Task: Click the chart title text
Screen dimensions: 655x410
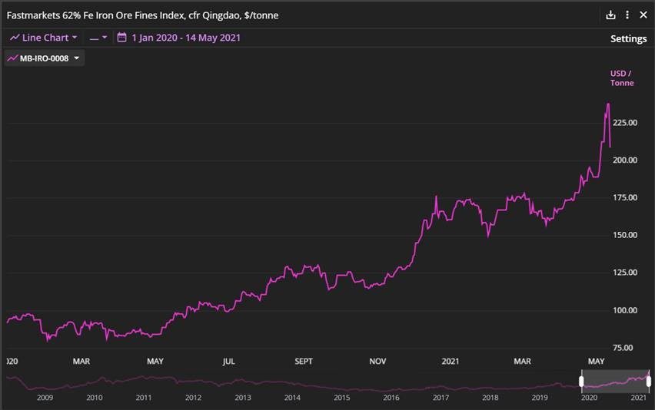Action: (142, 15)
